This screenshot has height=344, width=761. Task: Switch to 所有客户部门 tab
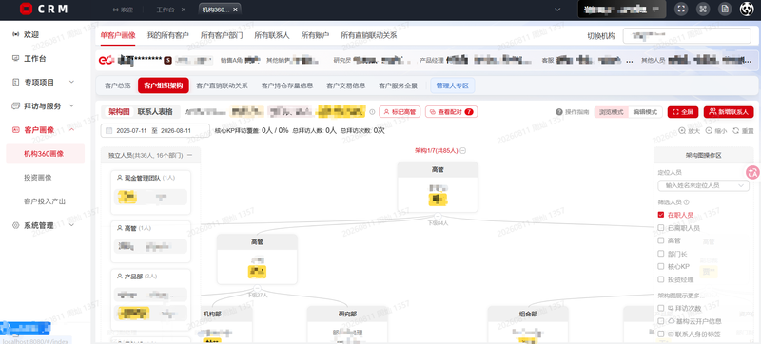tap(222, 35)
